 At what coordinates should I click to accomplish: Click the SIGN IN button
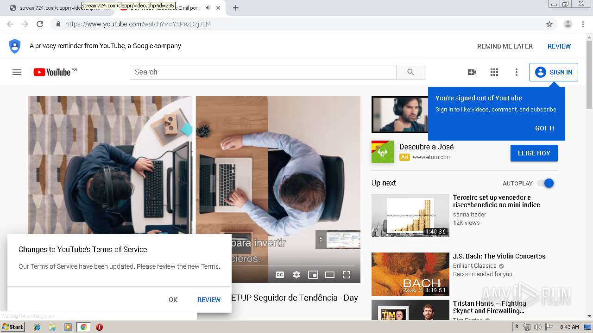tap(554, 72)
